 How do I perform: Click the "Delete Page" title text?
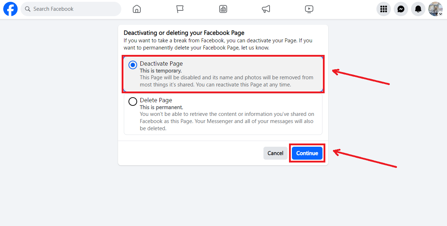(156, 100)
